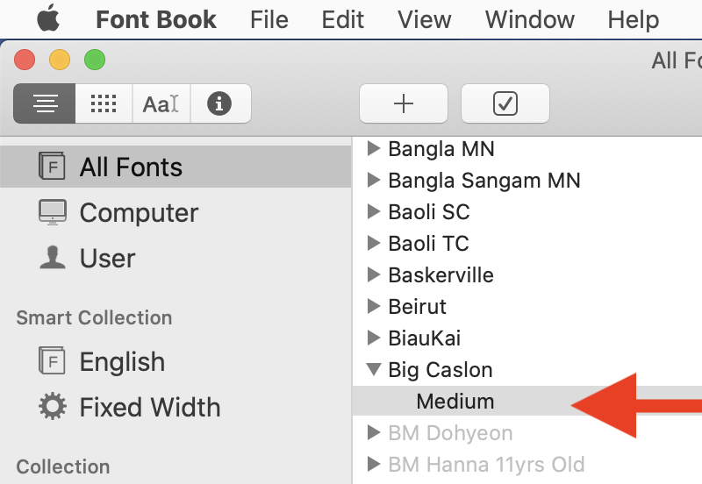This screenshot has width=702, height=484.
Task: Switch to Sample preview view
Action: [45, 103]
